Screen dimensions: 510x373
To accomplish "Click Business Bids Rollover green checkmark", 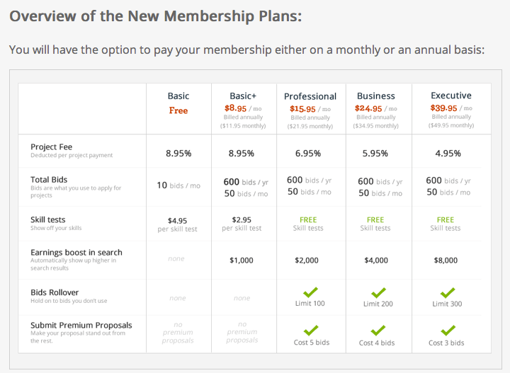I will 378,292.
